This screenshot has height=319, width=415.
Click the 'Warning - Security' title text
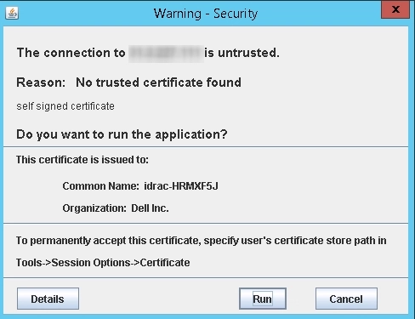[206, 14]
